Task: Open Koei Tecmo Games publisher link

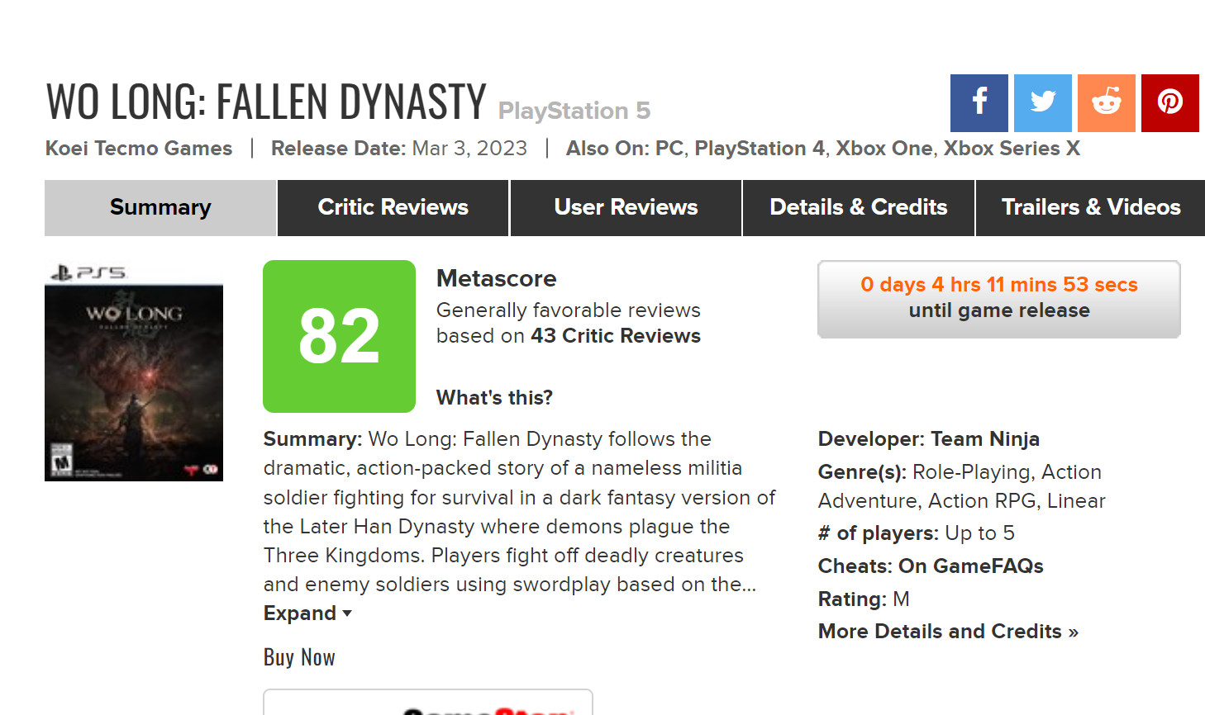Action: tap(139, 149)
